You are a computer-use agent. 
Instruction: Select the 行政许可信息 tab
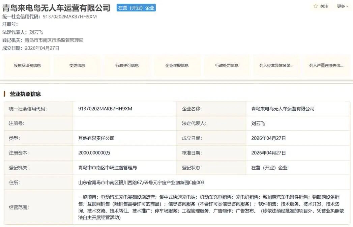tap(127, 65)
